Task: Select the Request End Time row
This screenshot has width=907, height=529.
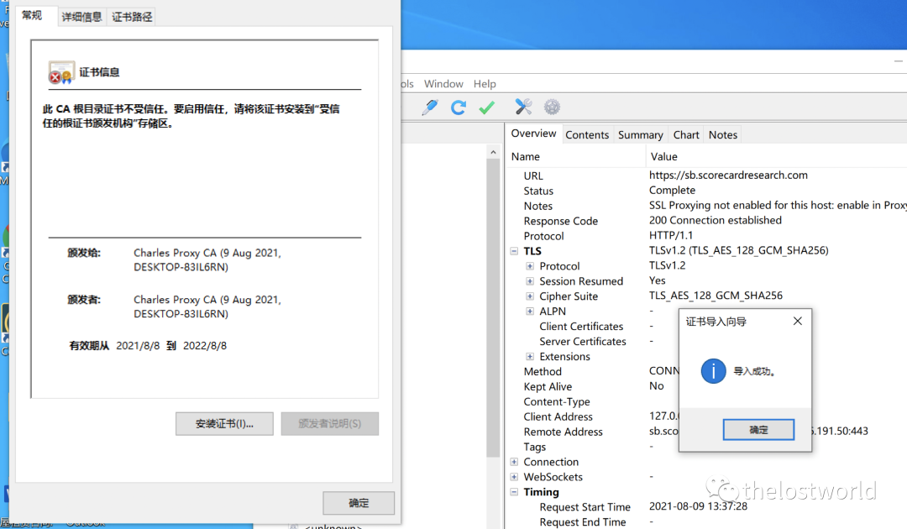Action: point(707,521)
